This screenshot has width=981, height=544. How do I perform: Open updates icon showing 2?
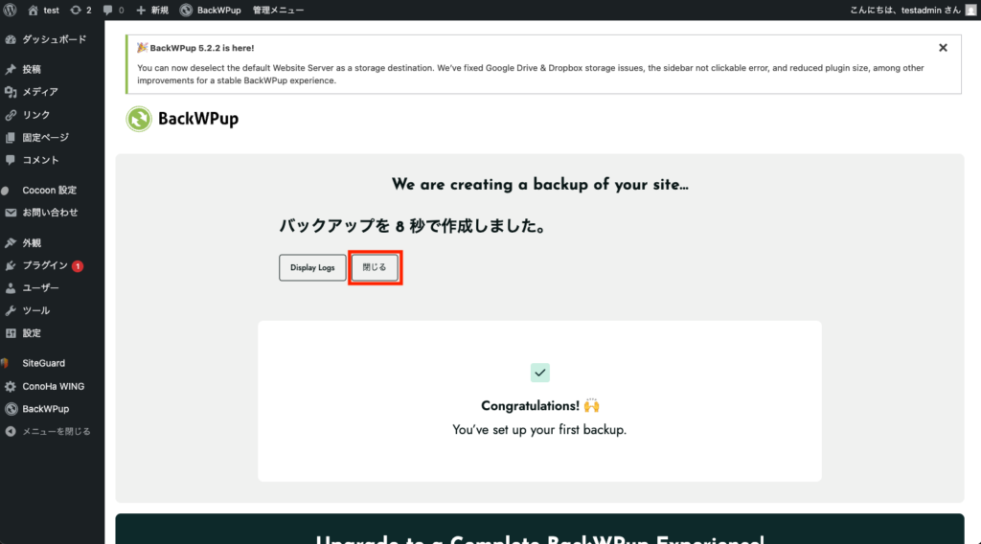click(x=76, y=10)
